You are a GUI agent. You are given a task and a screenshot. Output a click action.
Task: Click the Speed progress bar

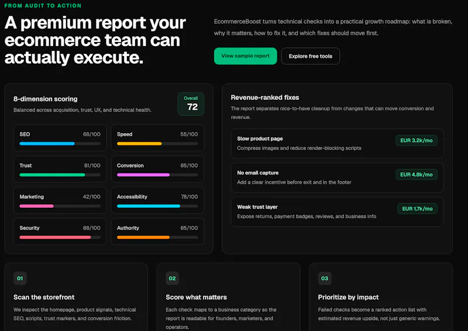pos(157,144)
